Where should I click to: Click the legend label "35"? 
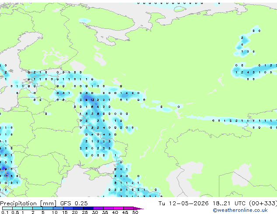pyautogui.click(x=105, y=212)
